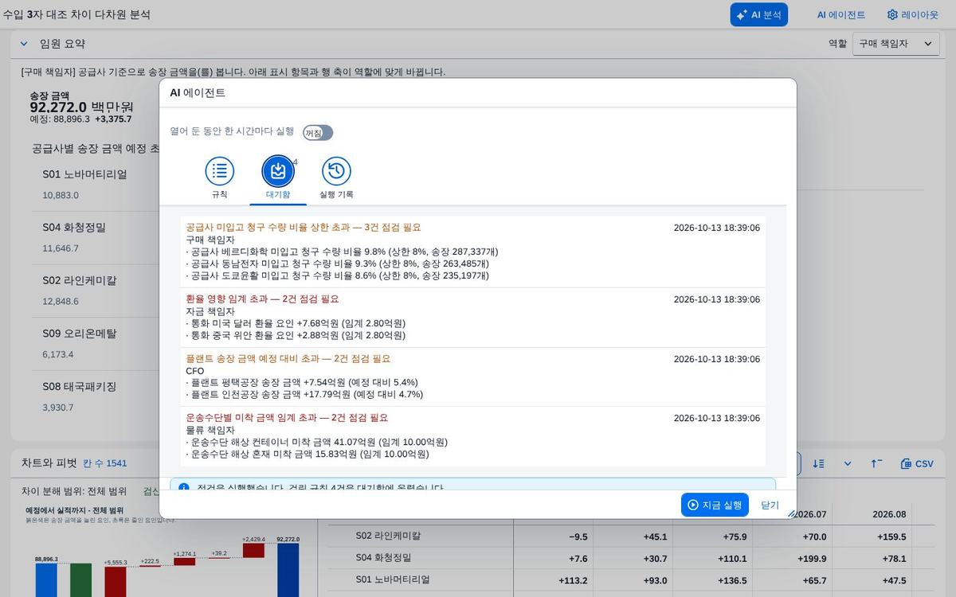Click the 인천공장 송장 금액 line
956x597 pixels.
pyautogui.click(x=304, y=394)
